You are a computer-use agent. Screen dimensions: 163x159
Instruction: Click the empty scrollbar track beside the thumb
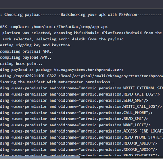tap(121, 157)
